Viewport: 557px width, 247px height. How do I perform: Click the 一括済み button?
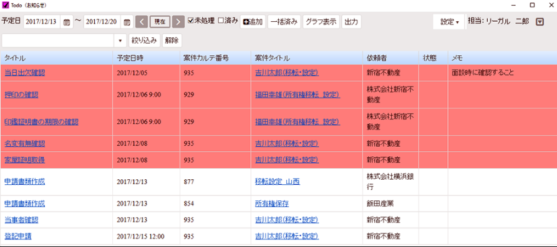pos(284,22)
